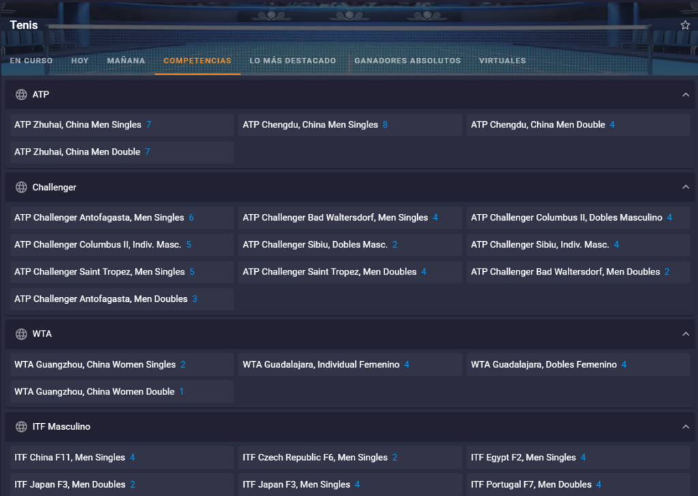Collapse the ITF Masculino section chevron
The image size is (698, 496).
[686, 427]
